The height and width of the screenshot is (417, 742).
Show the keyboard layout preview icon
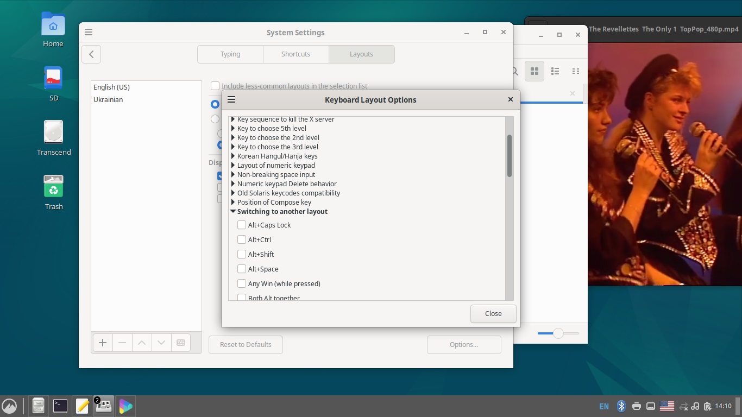181,343
